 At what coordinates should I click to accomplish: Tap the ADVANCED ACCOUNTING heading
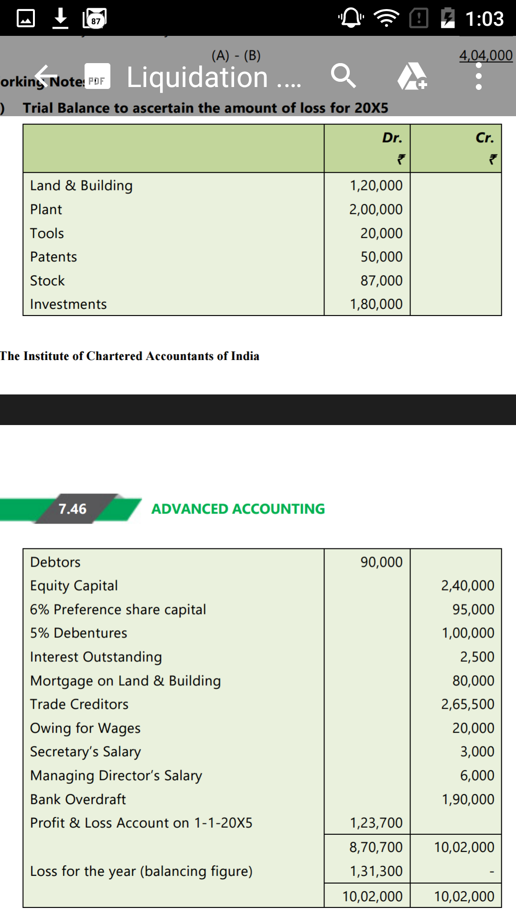[238, 509]
